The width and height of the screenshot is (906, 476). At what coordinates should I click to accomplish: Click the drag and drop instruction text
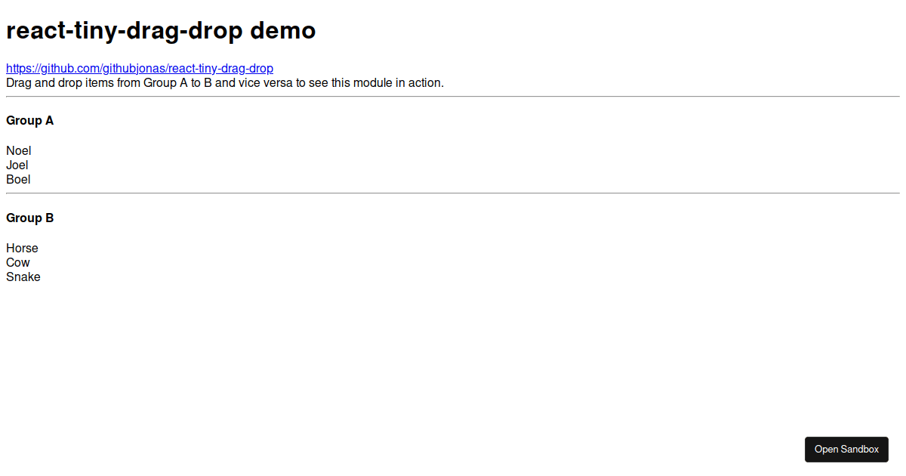[224, 82]
